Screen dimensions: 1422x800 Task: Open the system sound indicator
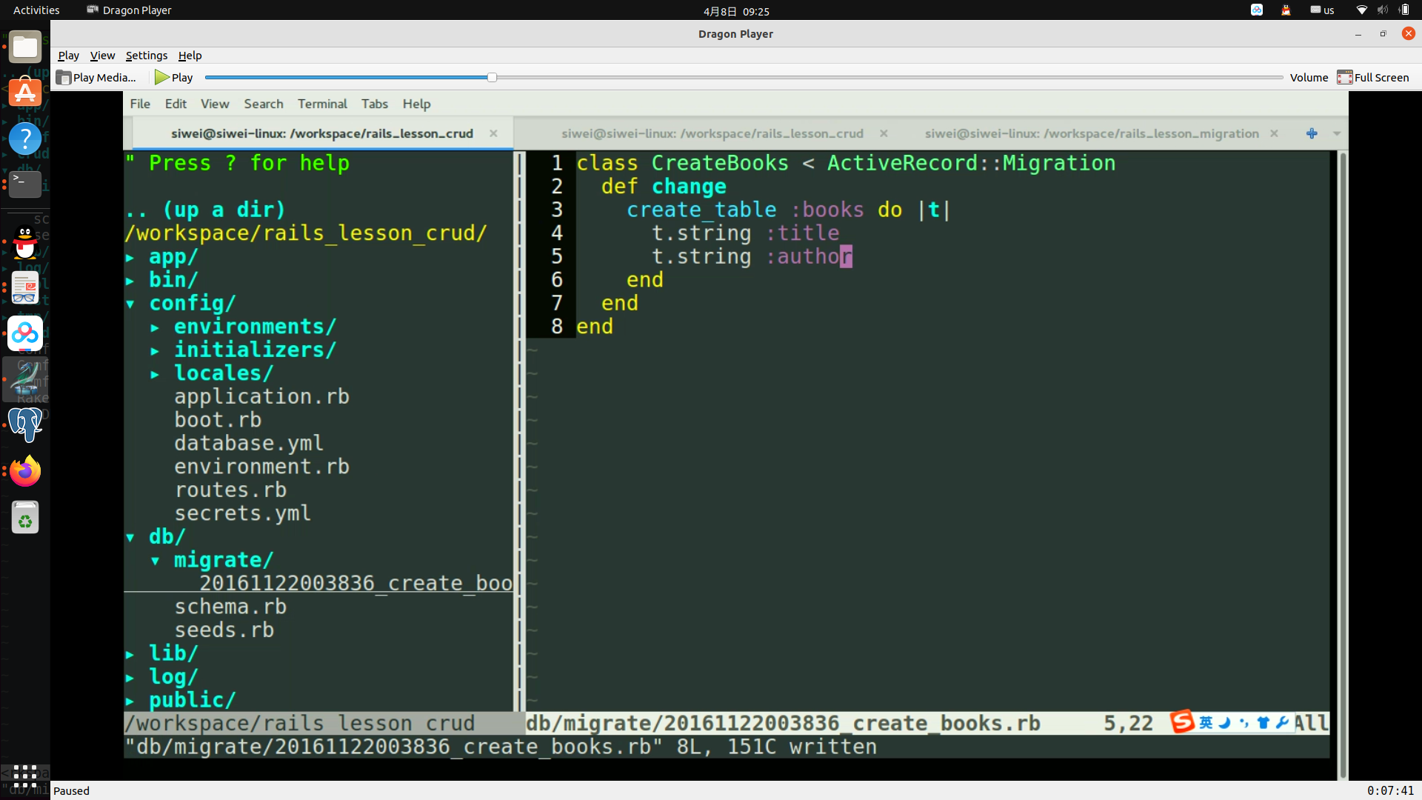[1382, 10]
